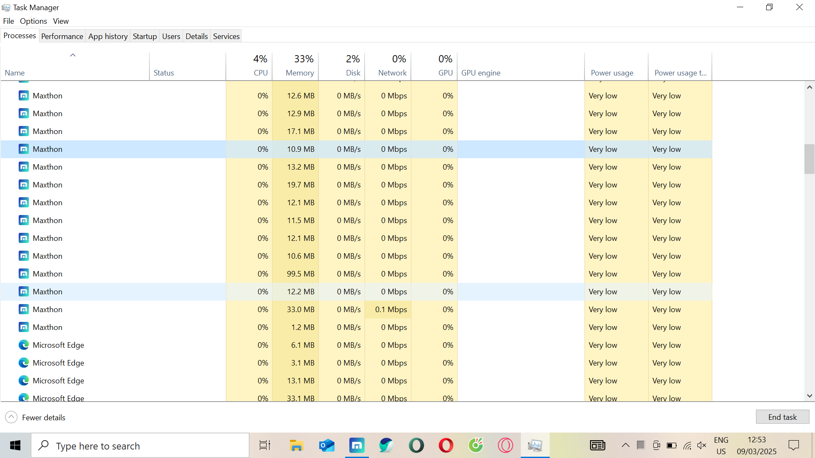Screen dimensions: 815x458
Task: Click the End task button
Action: (x=782, y=417)
